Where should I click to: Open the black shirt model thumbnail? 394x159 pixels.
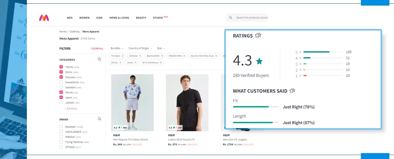[x=187, y=103]
